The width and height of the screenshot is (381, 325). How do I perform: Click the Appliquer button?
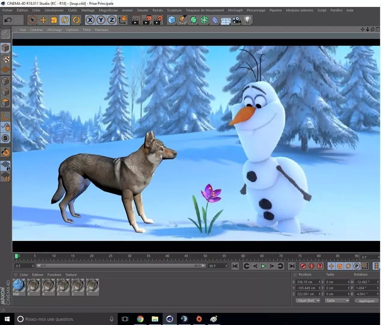point(366,301)
